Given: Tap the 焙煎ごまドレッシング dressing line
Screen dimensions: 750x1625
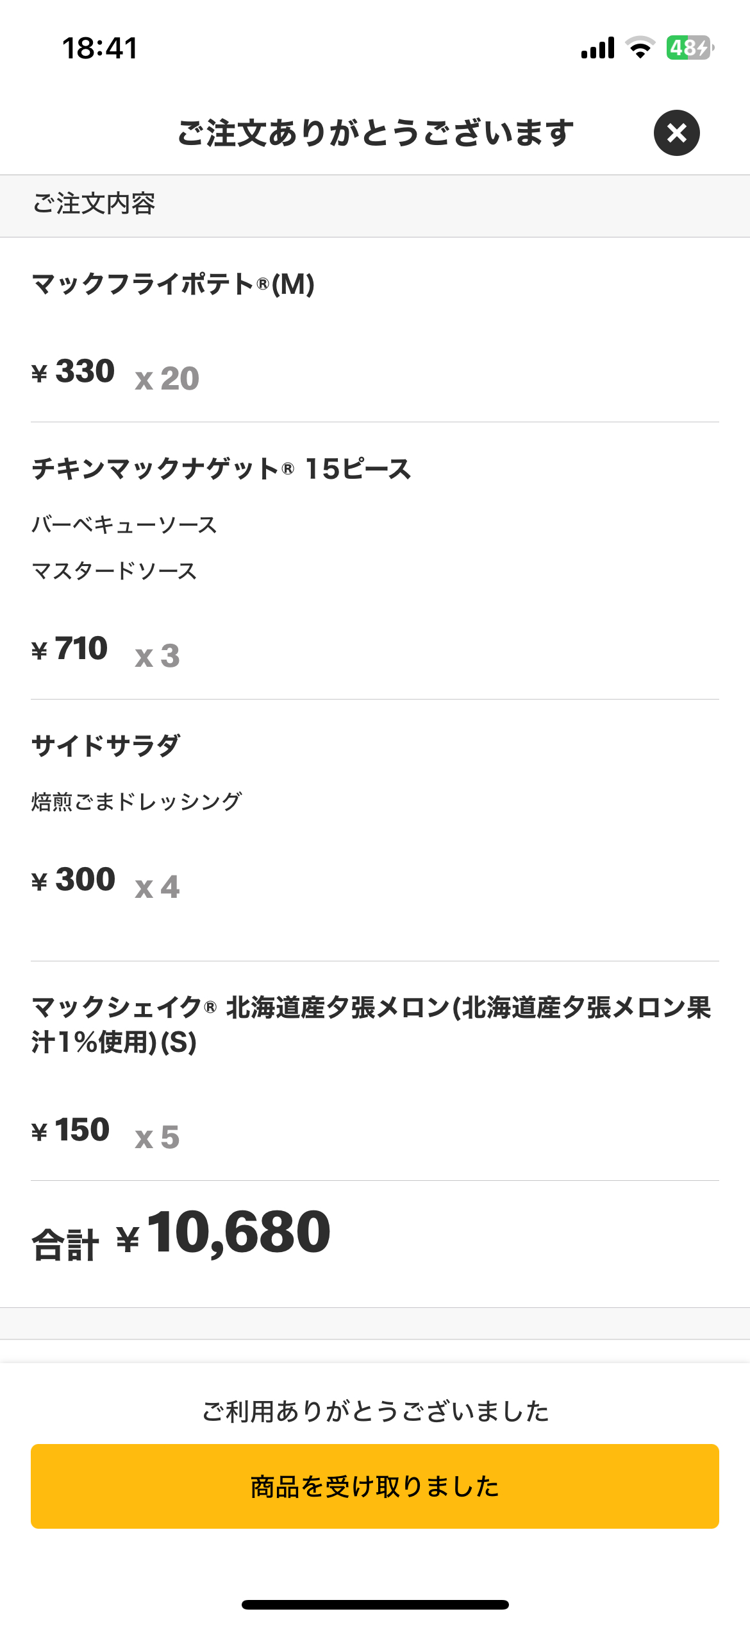Looking at the screenshot, I should [137, 802].
